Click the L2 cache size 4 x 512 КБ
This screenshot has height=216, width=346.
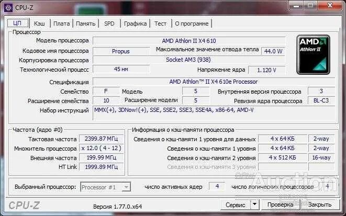point(283,157)
